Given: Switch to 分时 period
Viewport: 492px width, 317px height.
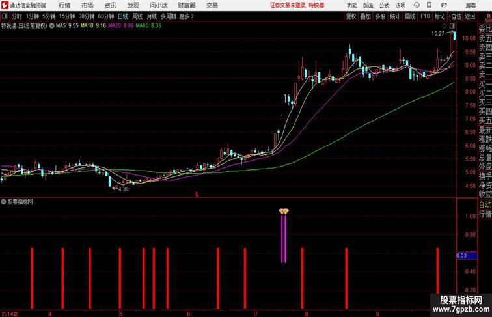Looking at the screenshot, I should [x=17, y=16].
